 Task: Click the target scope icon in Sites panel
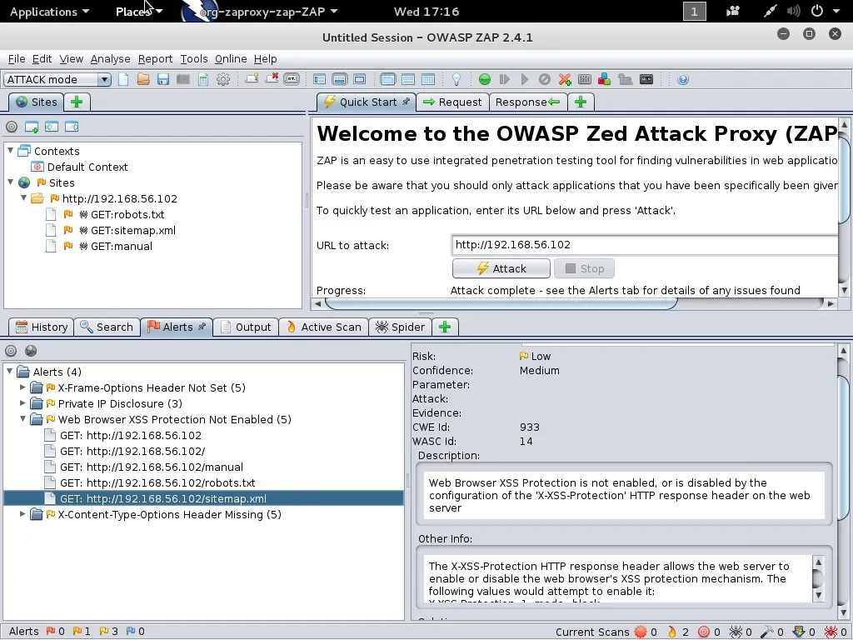12,127
